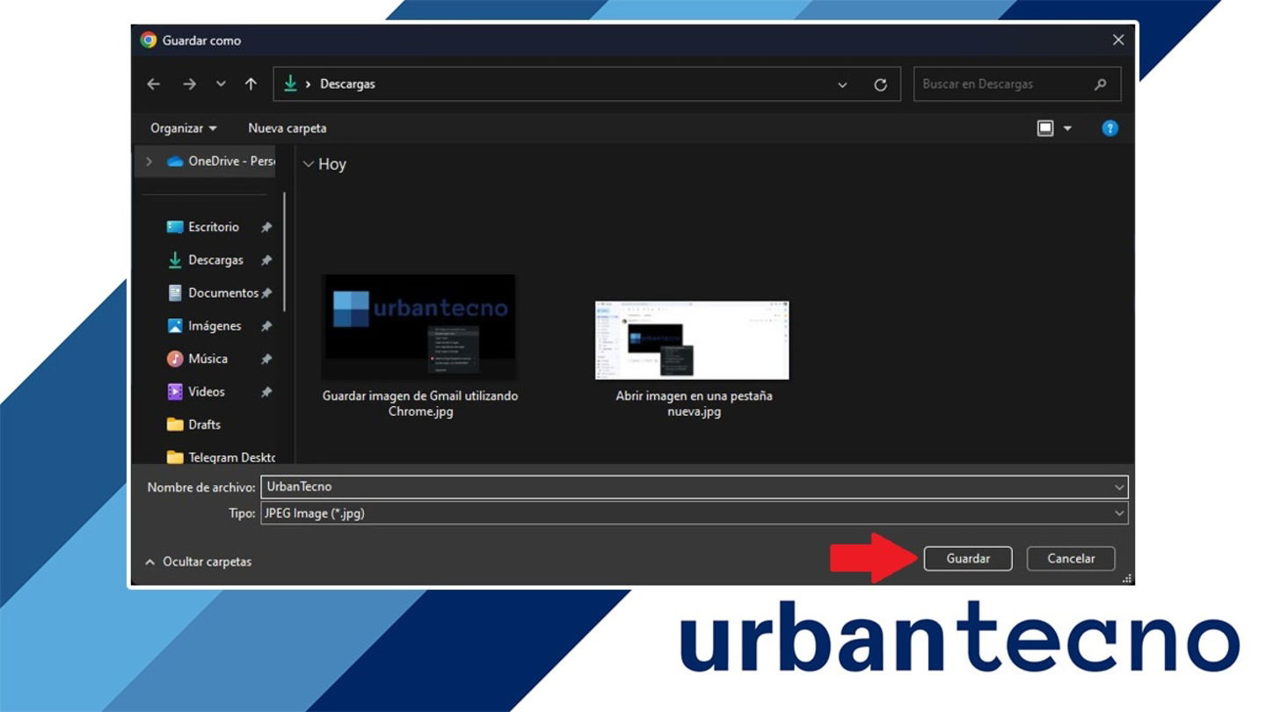Open the Organizar menu
The image size is (1266, 712).
(183, 128)
